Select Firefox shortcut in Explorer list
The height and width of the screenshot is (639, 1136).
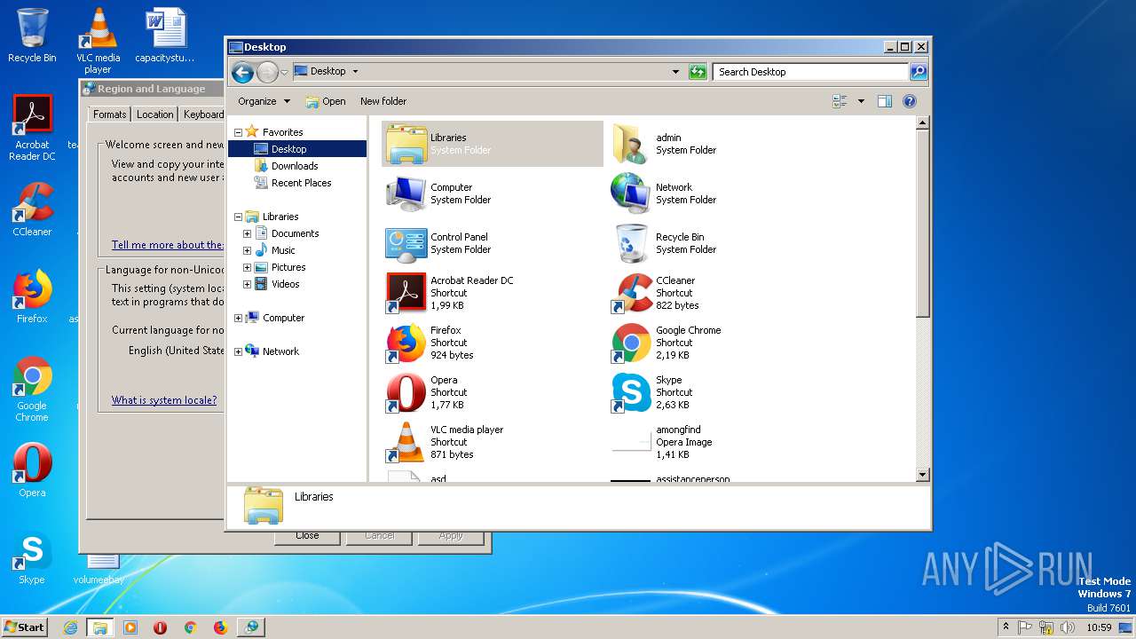click(x=406, y=343)
